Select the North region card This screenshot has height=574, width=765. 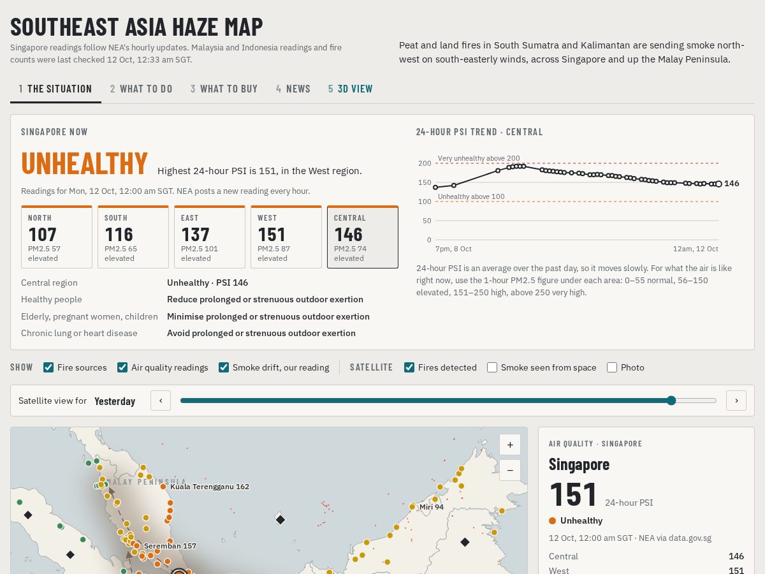[x=57, y=237]
